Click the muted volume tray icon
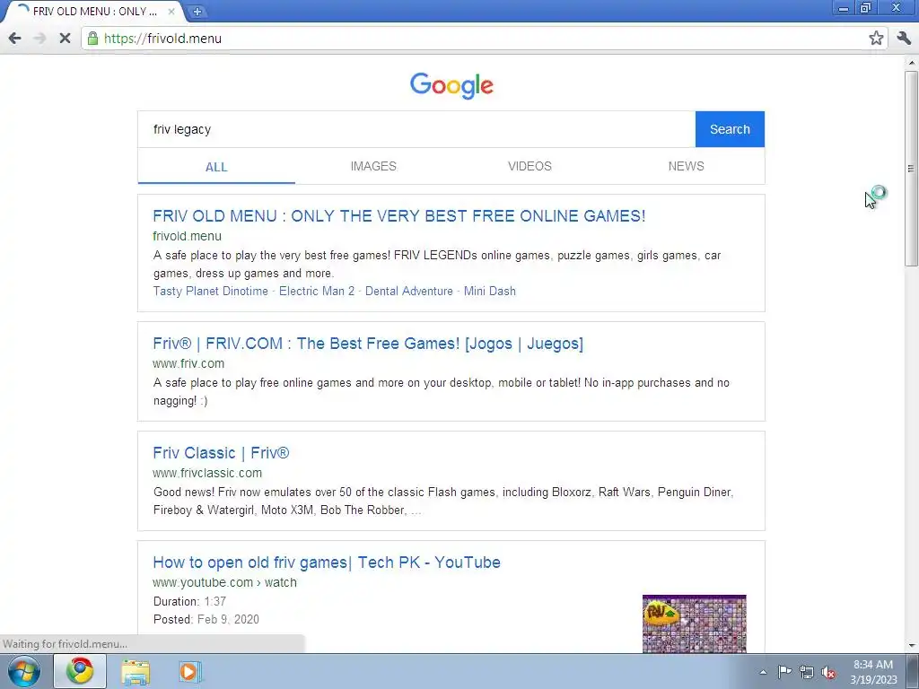The width and height of the screenshot is (919, 689). pos(828,673)
